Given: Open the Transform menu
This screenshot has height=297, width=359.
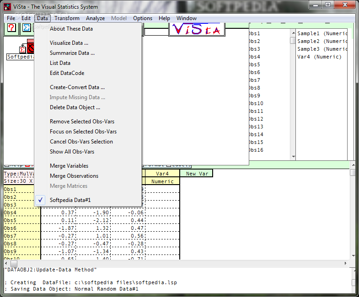Looking at the screenshot, I should (67, 18).
